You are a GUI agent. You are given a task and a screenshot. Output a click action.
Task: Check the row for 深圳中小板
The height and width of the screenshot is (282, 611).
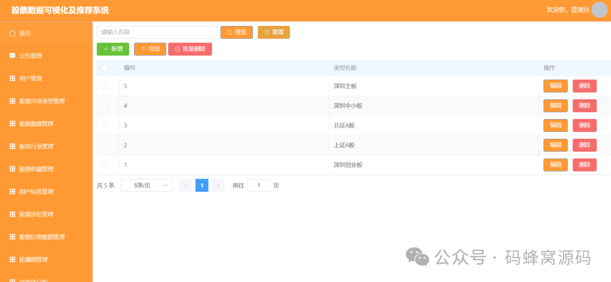[x=105, y=105]
